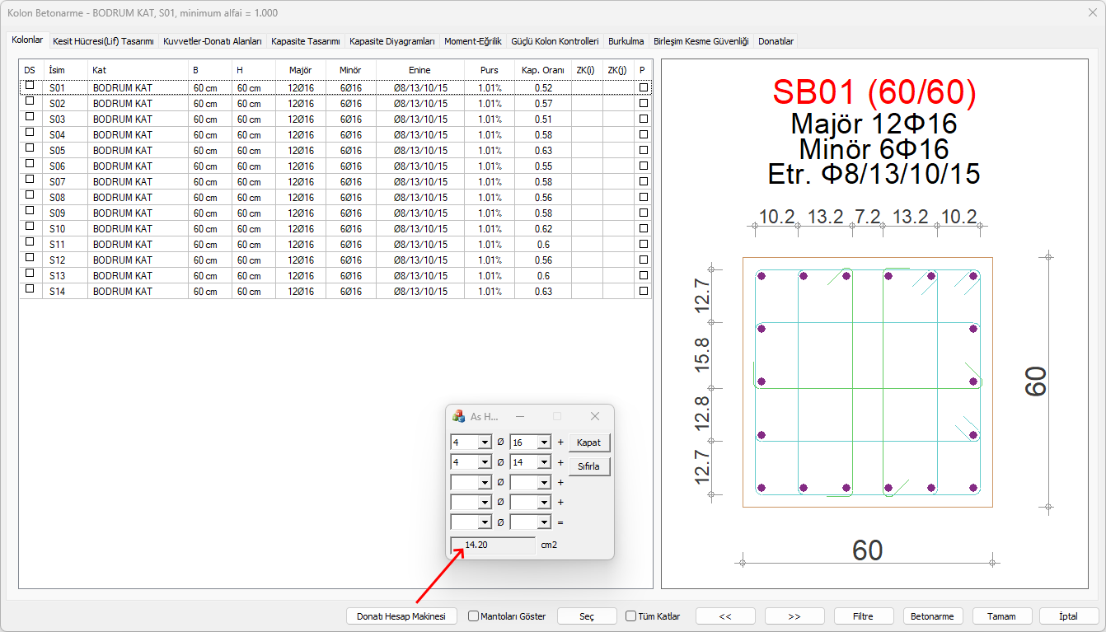Expand the diameter dropdown showing 16
Viewport: 1106px width, 632px height.
[543, 442]
